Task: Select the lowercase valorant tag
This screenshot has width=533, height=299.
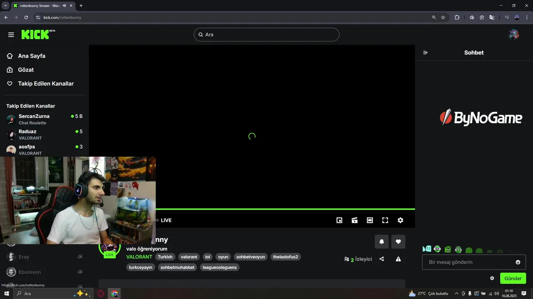Action: coord(189,257)
